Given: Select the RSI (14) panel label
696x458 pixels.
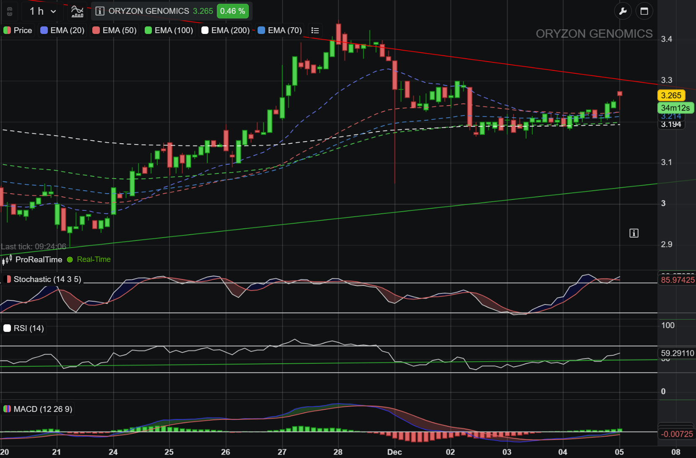Looking at the screenshot, I should tap(24, 328).
